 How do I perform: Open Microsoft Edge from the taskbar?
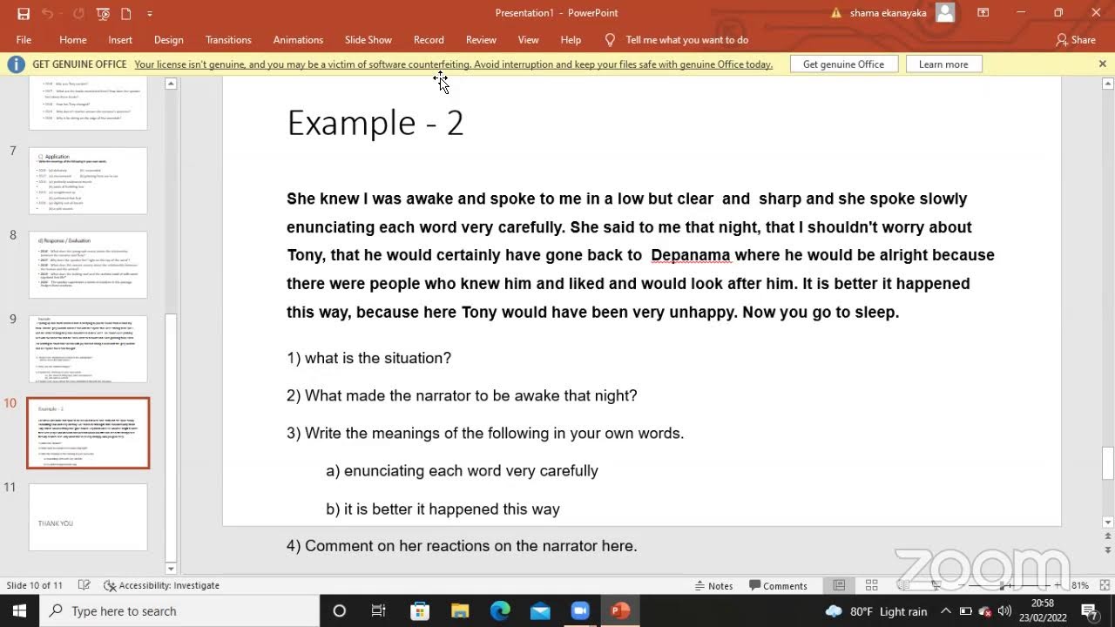500,611
